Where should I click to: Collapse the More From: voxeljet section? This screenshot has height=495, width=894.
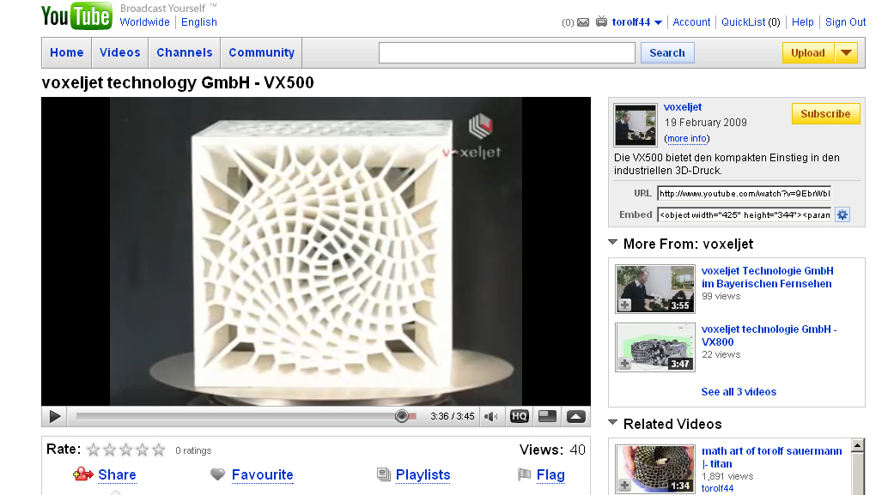click(x=613, y=243)
